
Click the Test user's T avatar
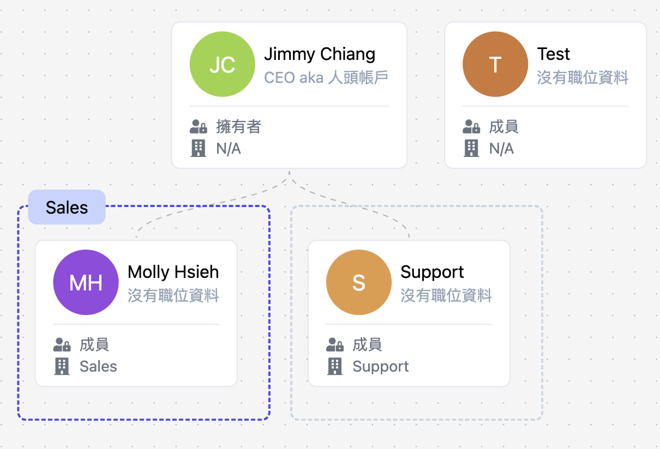point(495,64)
